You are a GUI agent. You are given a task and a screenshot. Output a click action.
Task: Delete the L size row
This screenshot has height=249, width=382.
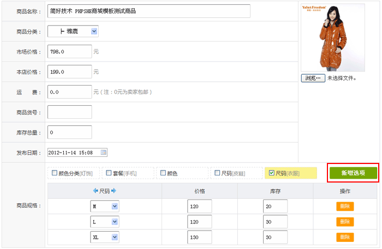(344, 222)
